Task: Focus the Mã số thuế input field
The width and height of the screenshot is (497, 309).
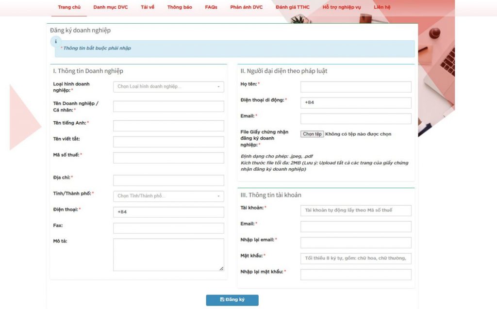Action: click(x=168, y=158)
